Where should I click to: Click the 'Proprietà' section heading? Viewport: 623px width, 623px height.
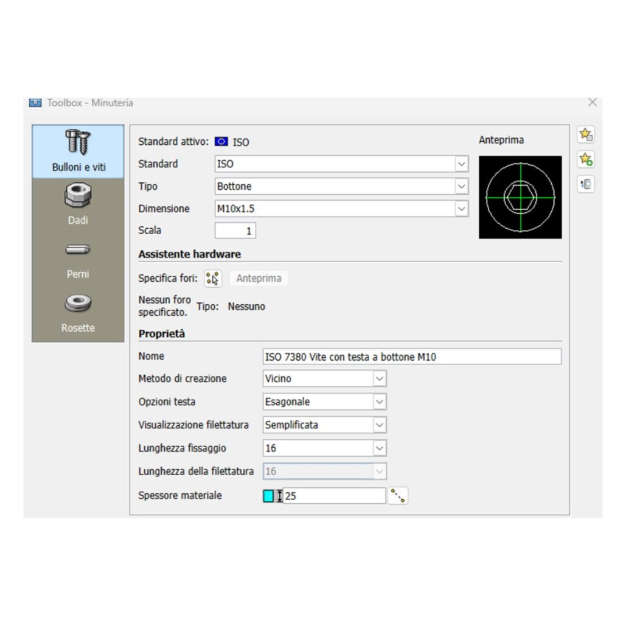point(162,334)
